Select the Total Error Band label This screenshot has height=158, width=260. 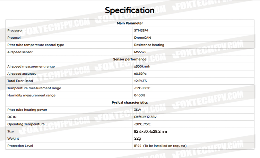tap(20, 81)
